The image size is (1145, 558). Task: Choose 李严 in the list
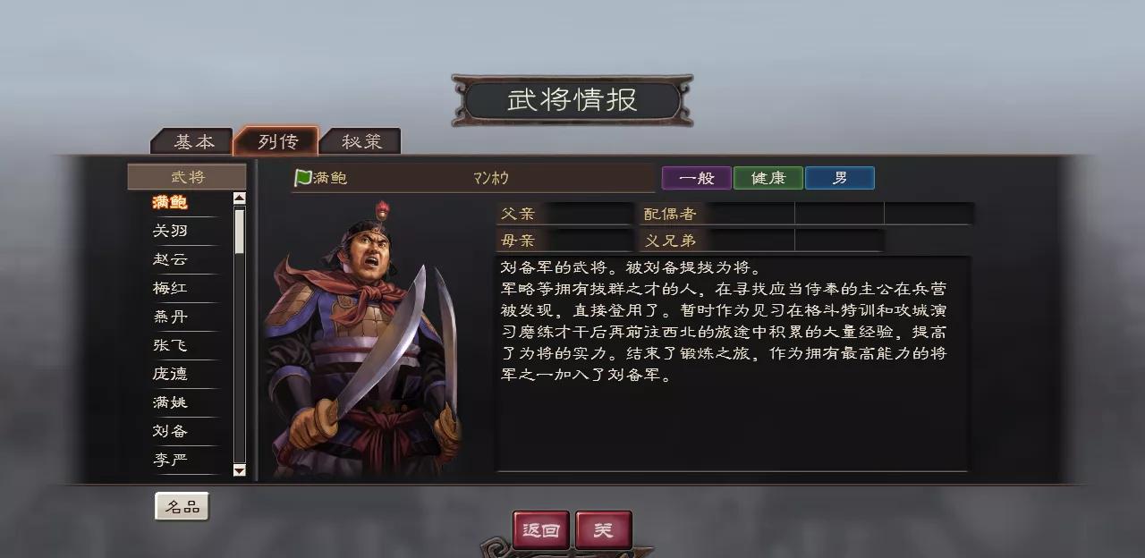tap(170, 460)
